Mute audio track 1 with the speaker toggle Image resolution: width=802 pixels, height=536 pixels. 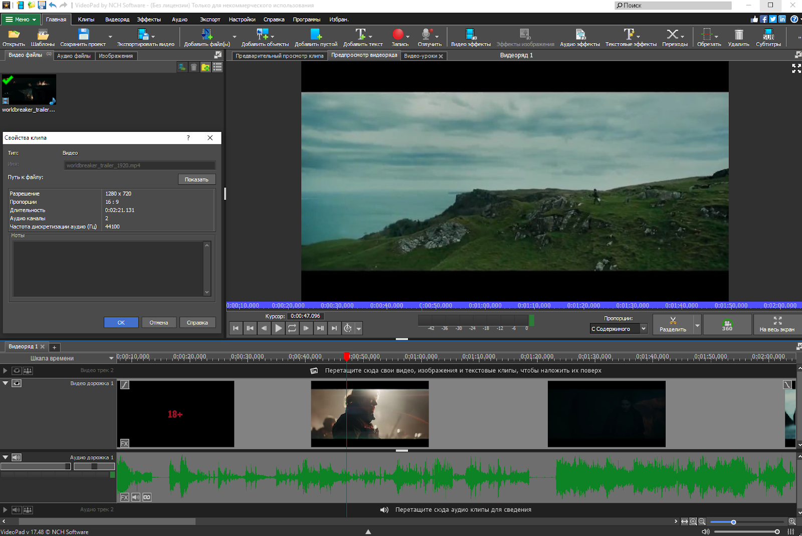tap(17, 457)
